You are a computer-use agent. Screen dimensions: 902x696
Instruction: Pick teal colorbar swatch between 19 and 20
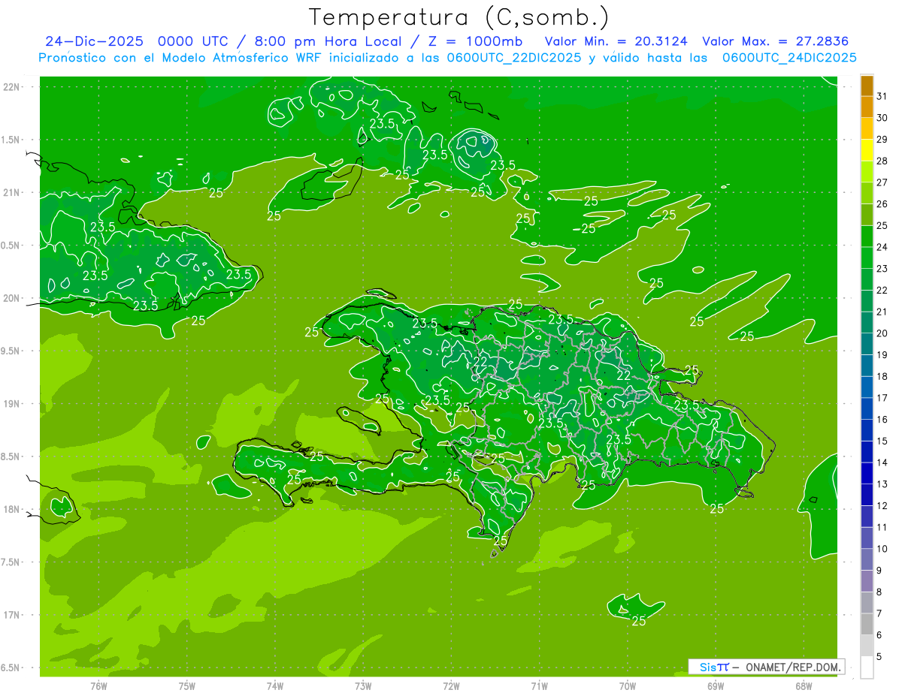coord(867,344)
